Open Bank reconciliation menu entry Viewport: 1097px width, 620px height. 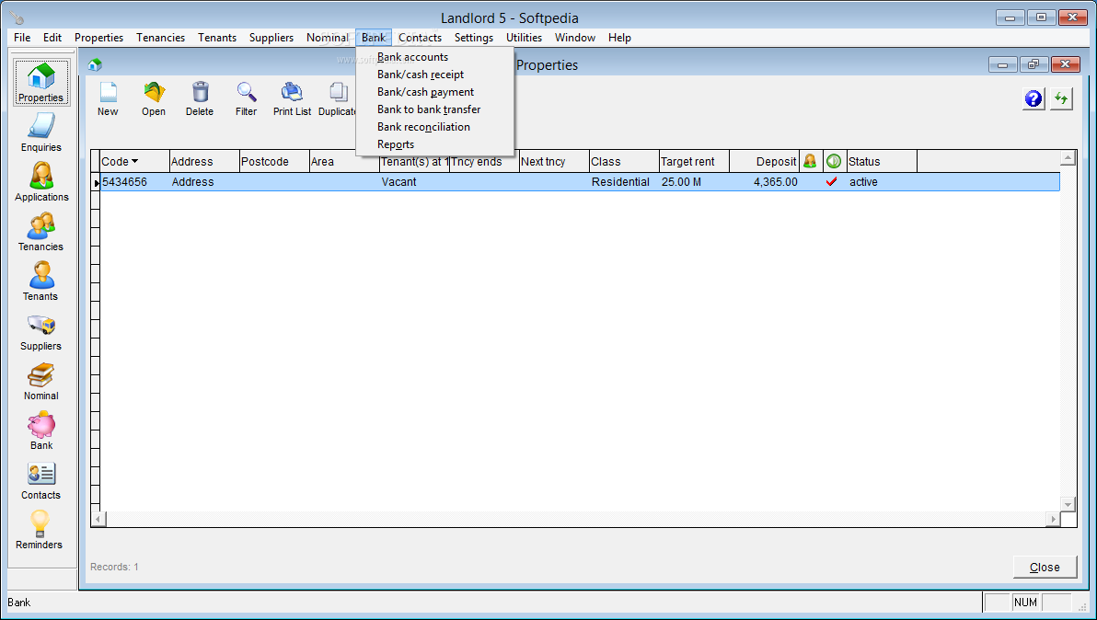tap(423, 127)
